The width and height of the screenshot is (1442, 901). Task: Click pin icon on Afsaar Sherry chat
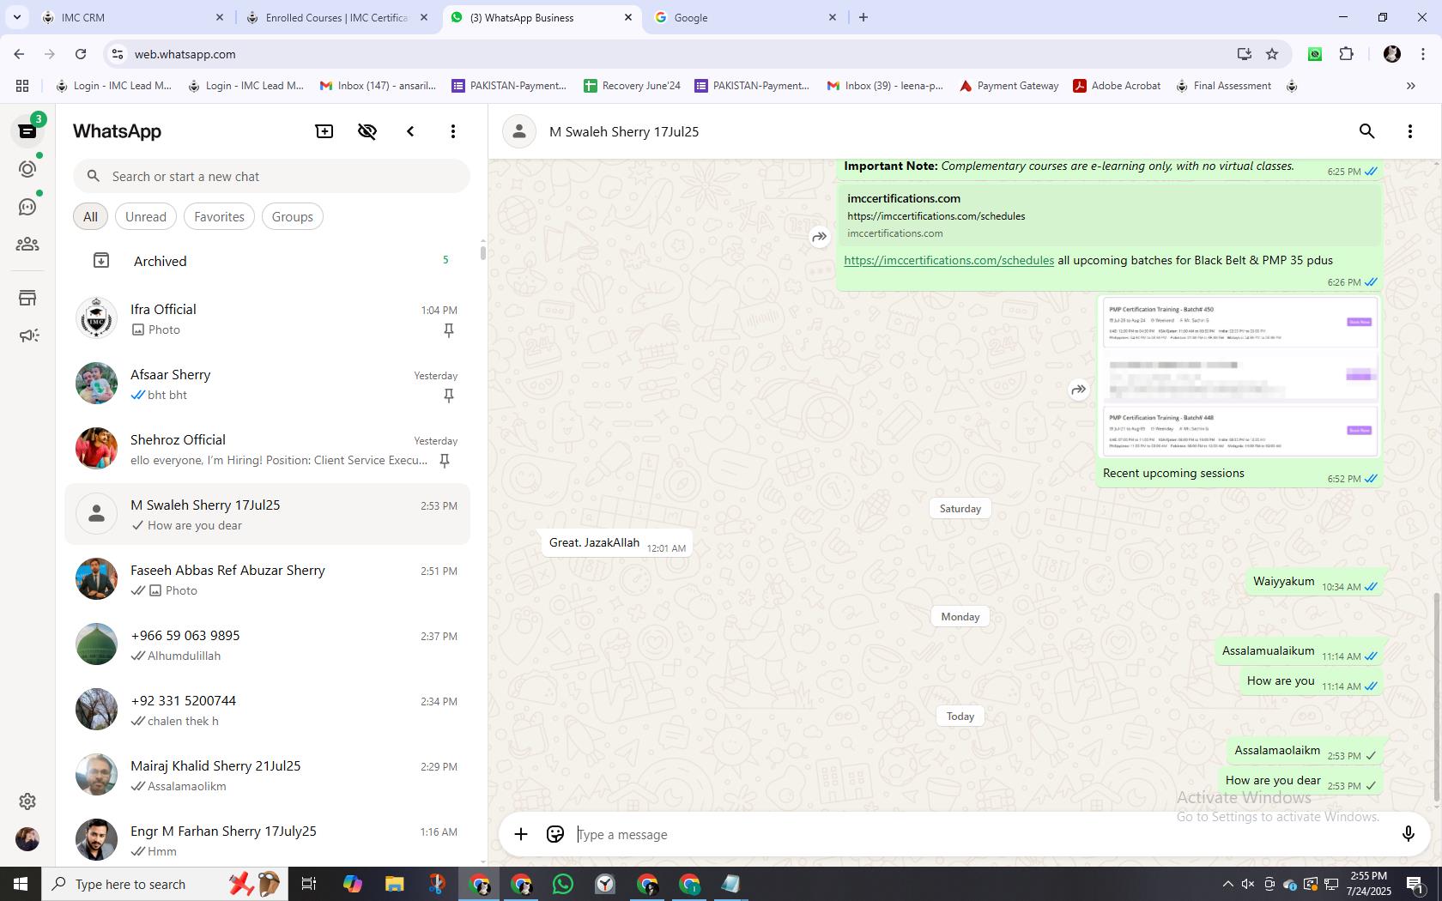click(448, 396)
